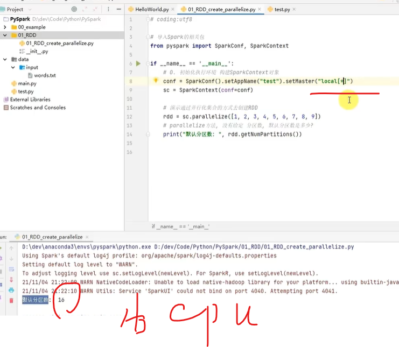Click the locate-opened-file target icon in Project panel
This screenshot has width=399, height=347.
(74, 9)
